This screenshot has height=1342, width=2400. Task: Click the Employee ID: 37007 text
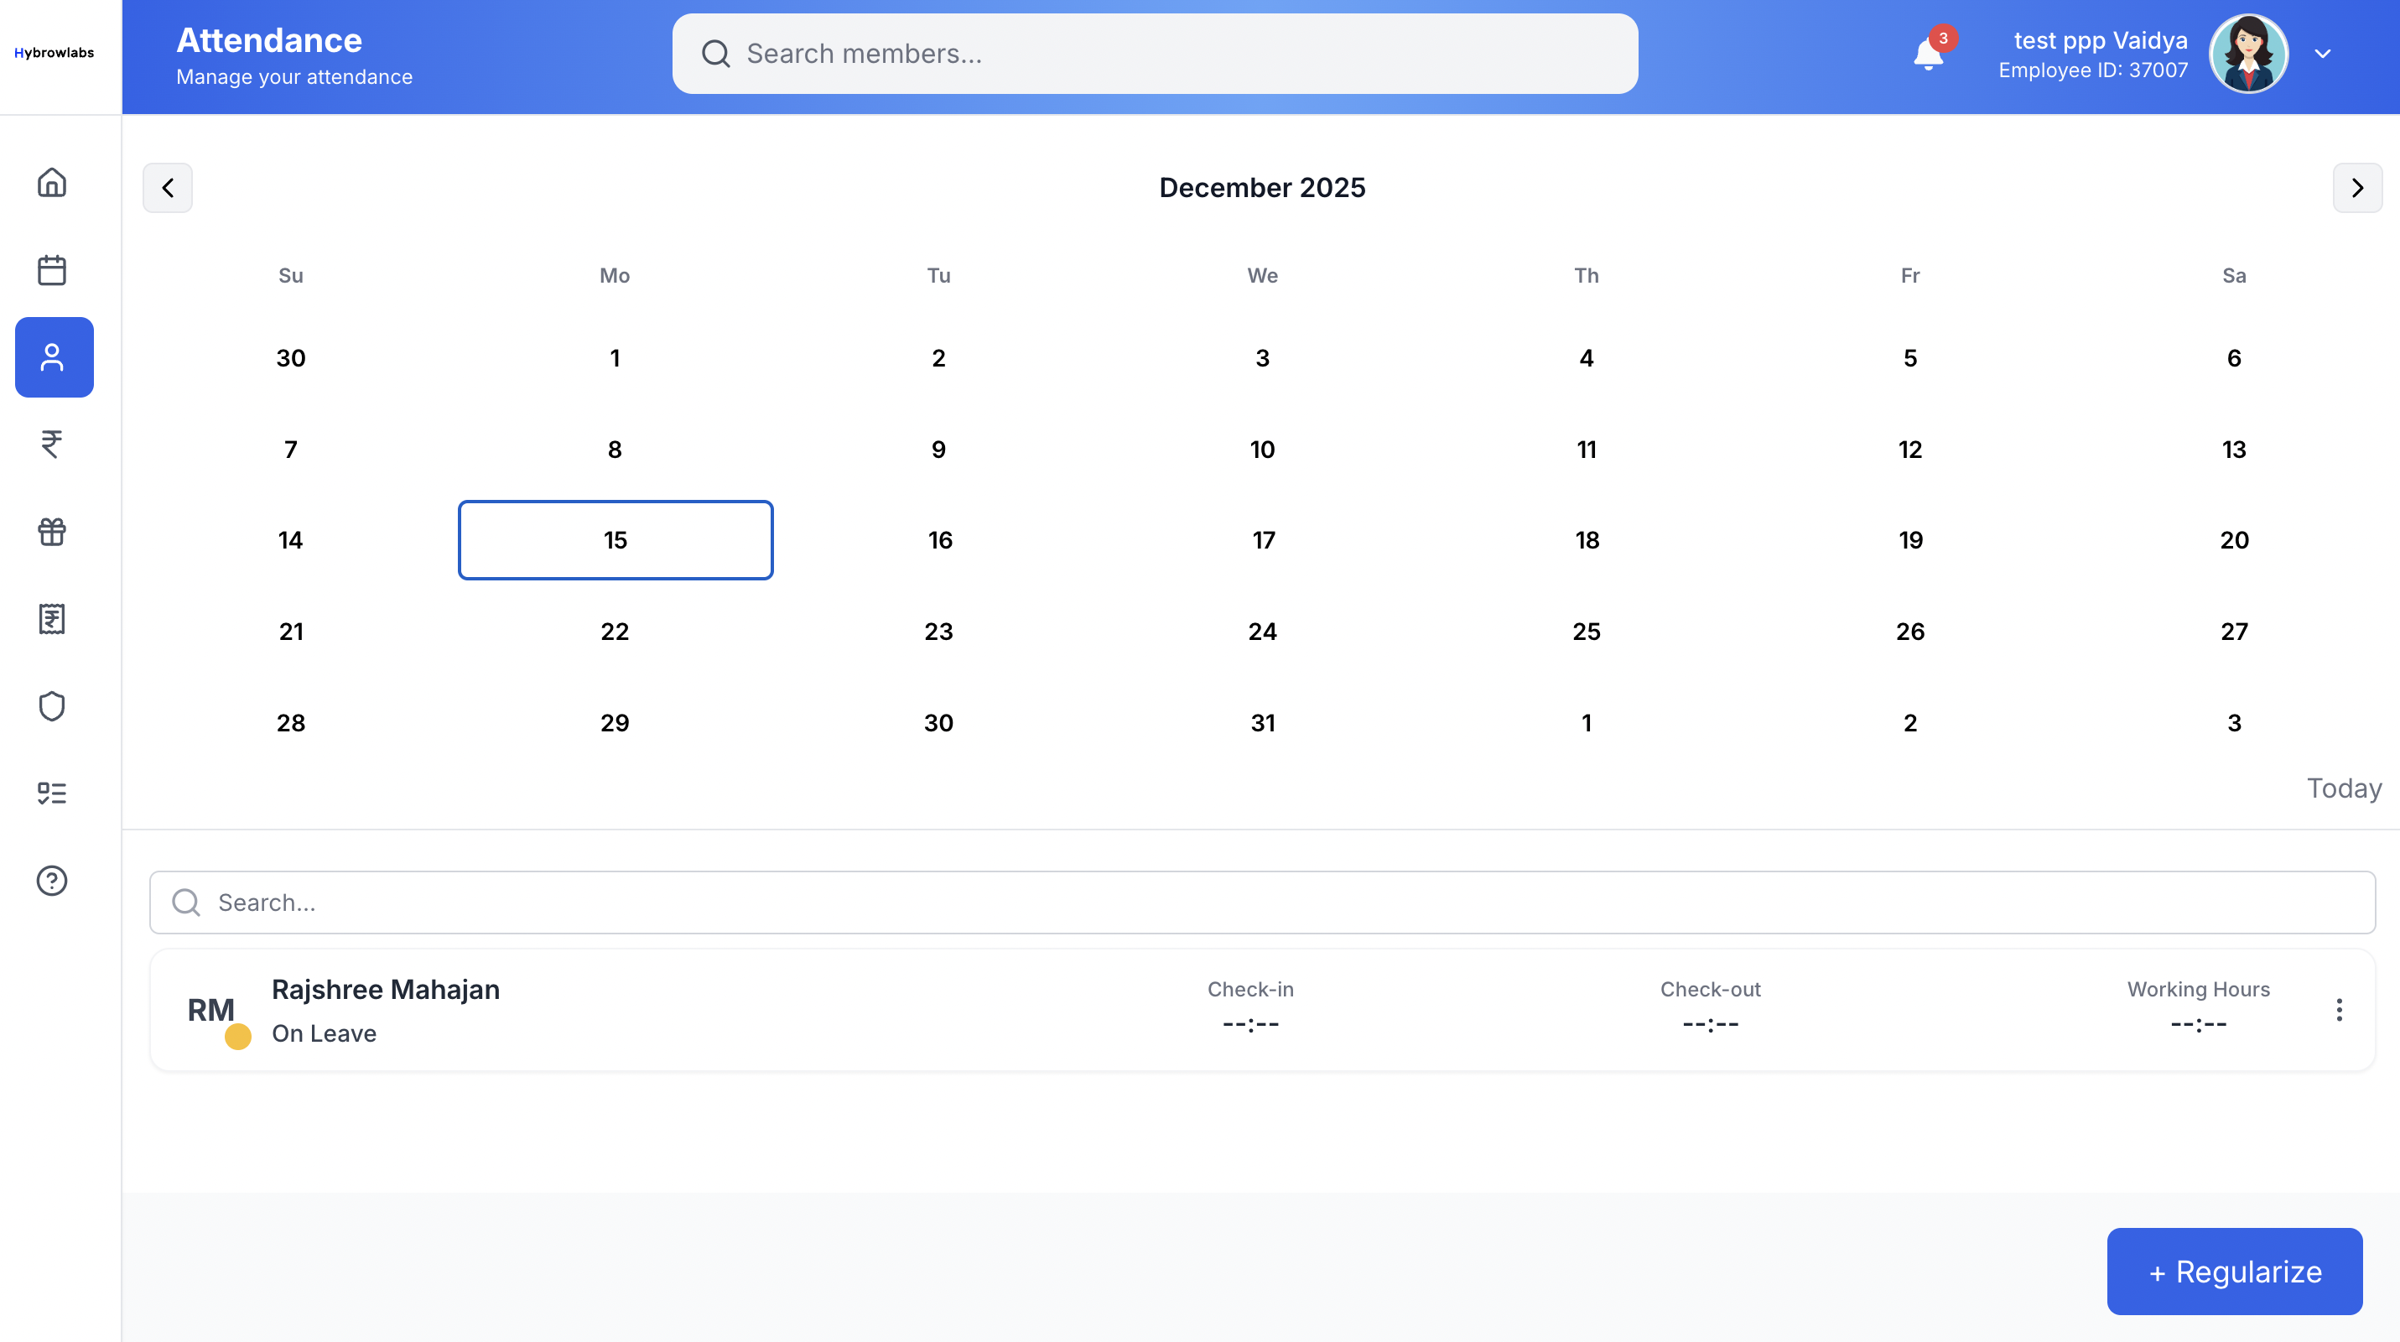click(x=2093, y=70)
